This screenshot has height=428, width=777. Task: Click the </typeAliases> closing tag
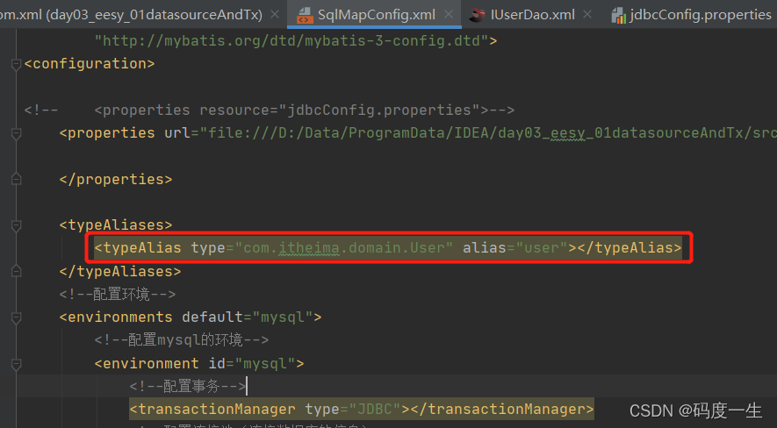coord(120,271)
